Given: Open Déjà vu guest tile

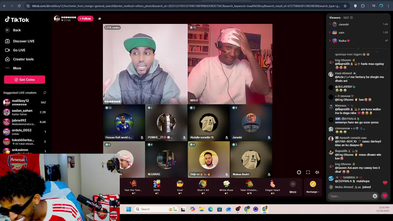Looking at the screenshot, I should 208,159.
